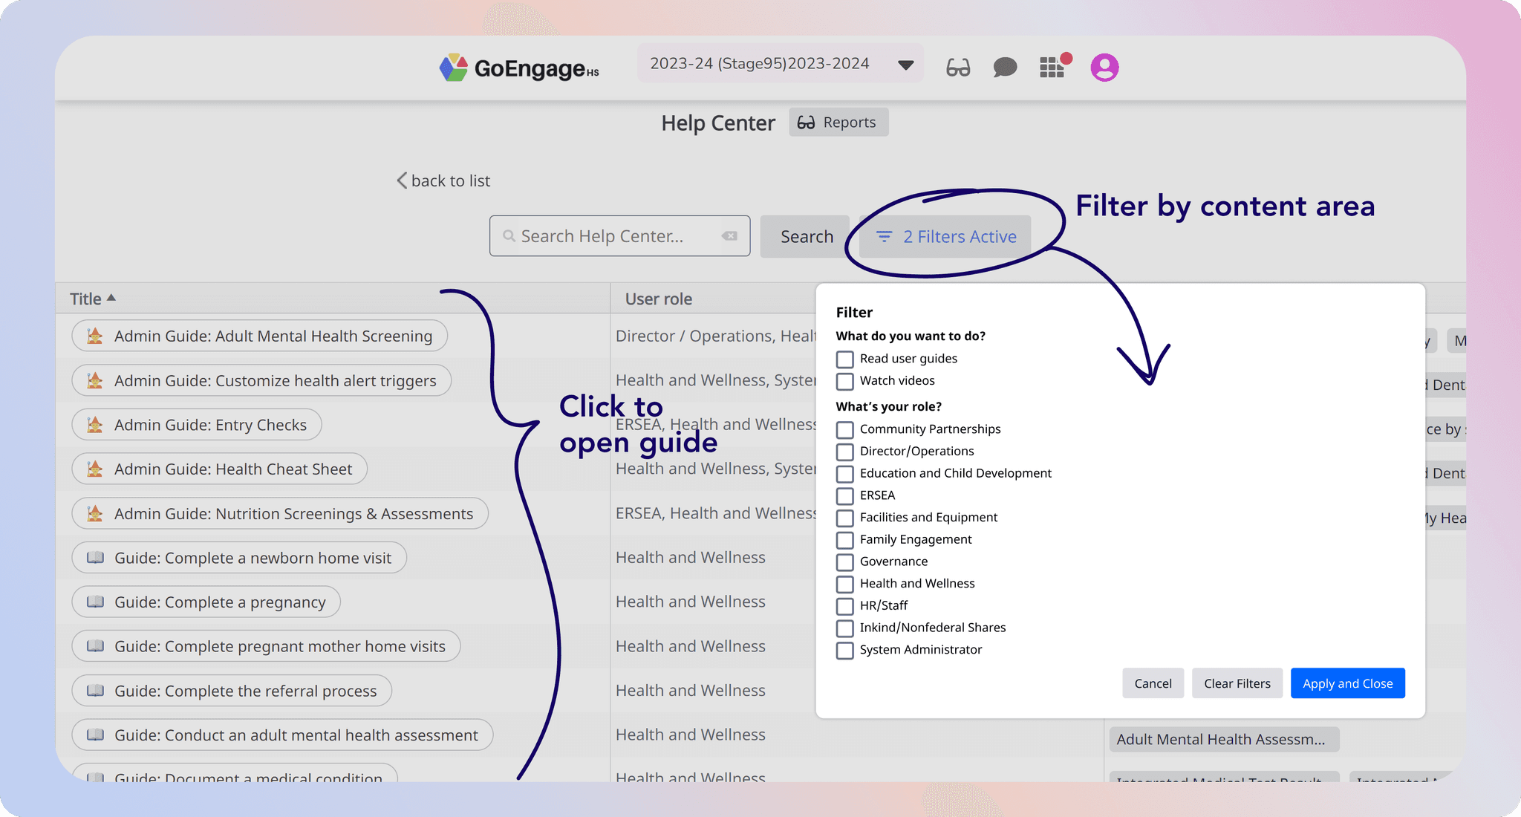Screen dimensions: 1521x817
Task: Enable the Watch videos checkbox
Action: pyautogui.click(x=844, y=382)
